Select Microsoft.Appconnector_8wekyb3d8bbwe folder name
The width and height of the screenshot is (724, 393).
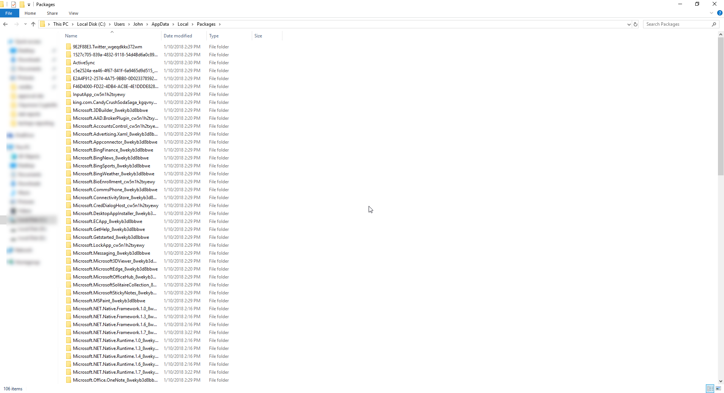click(x=115, y=142)
